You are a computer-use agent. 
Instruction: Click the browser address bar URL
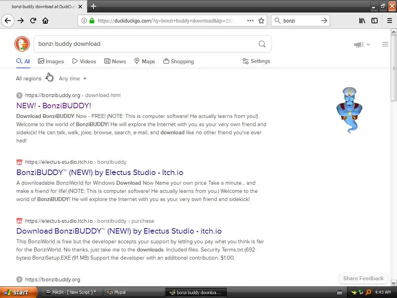click(x=165, y=21)
